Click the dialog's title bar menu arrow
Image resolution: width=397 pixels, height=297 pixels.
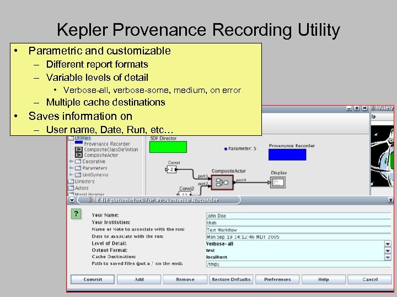72,200
